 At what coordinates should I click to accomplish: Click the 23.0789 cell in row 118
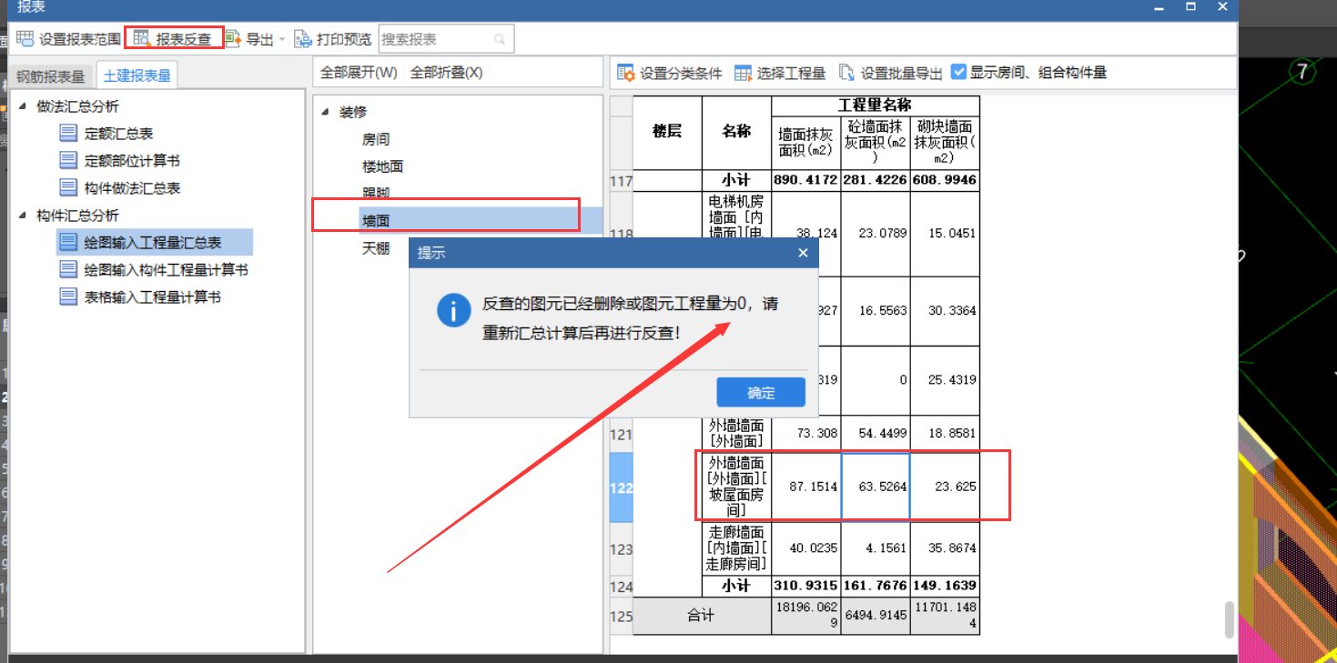pos(876,234)
